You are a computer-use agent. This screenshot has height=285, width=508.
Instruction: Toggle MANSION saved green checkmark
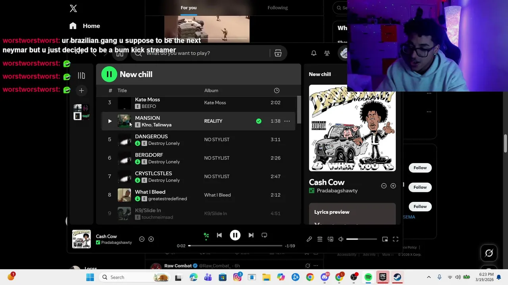tap(259, 121)
